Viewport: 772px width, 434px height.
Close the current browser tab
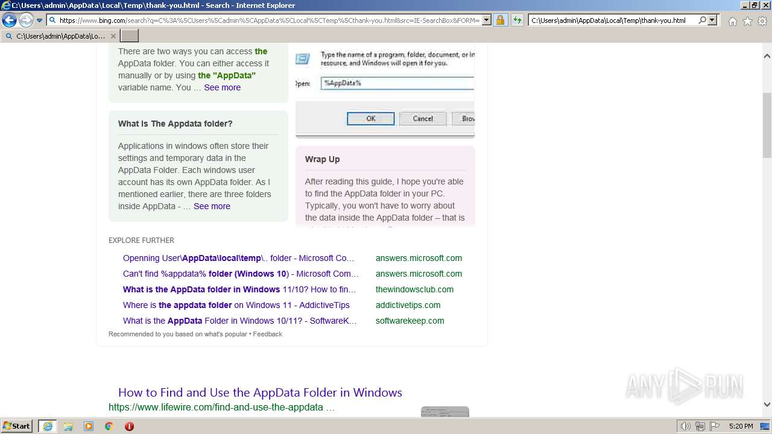(x=113, y=36)
